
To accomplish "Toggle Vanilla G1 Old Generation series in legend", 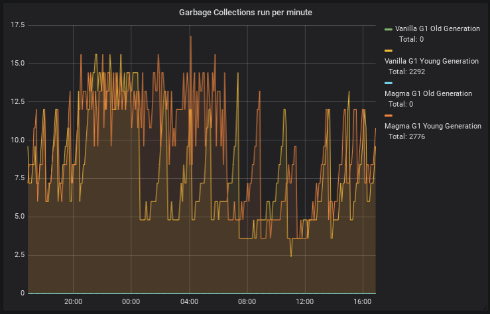I will tap(437, 28).
